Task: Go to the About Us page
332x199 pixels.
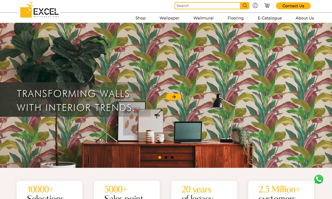Action: [x=305, y=18]
